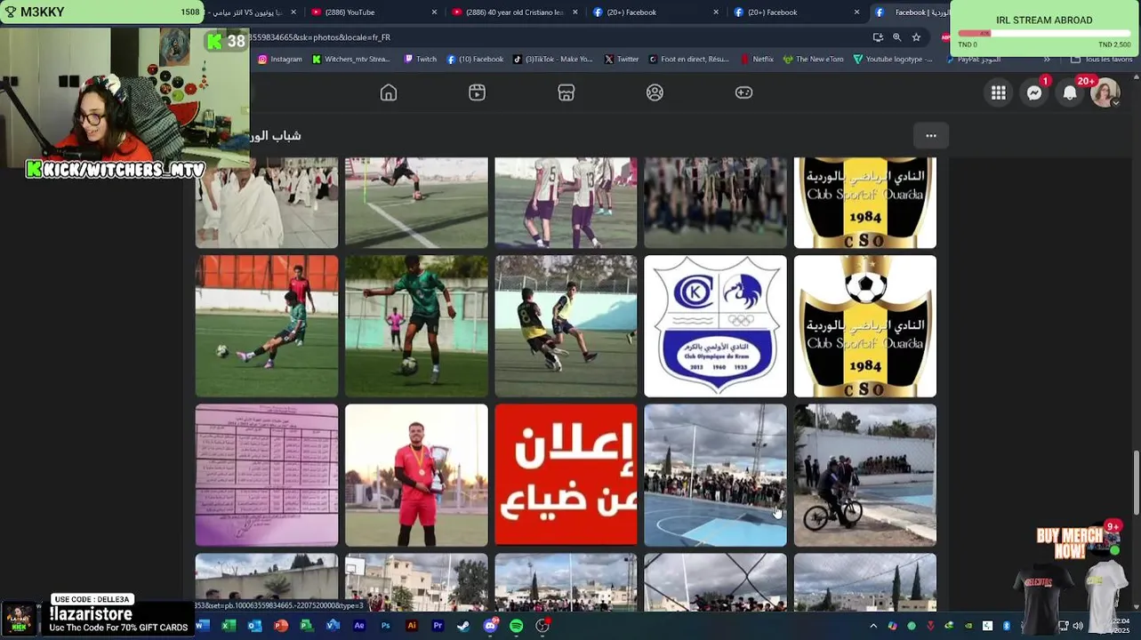Click the taskbar volume speaker icon
The height and width of the screenshot is (640, 1141).
(x=1078, y=626)
